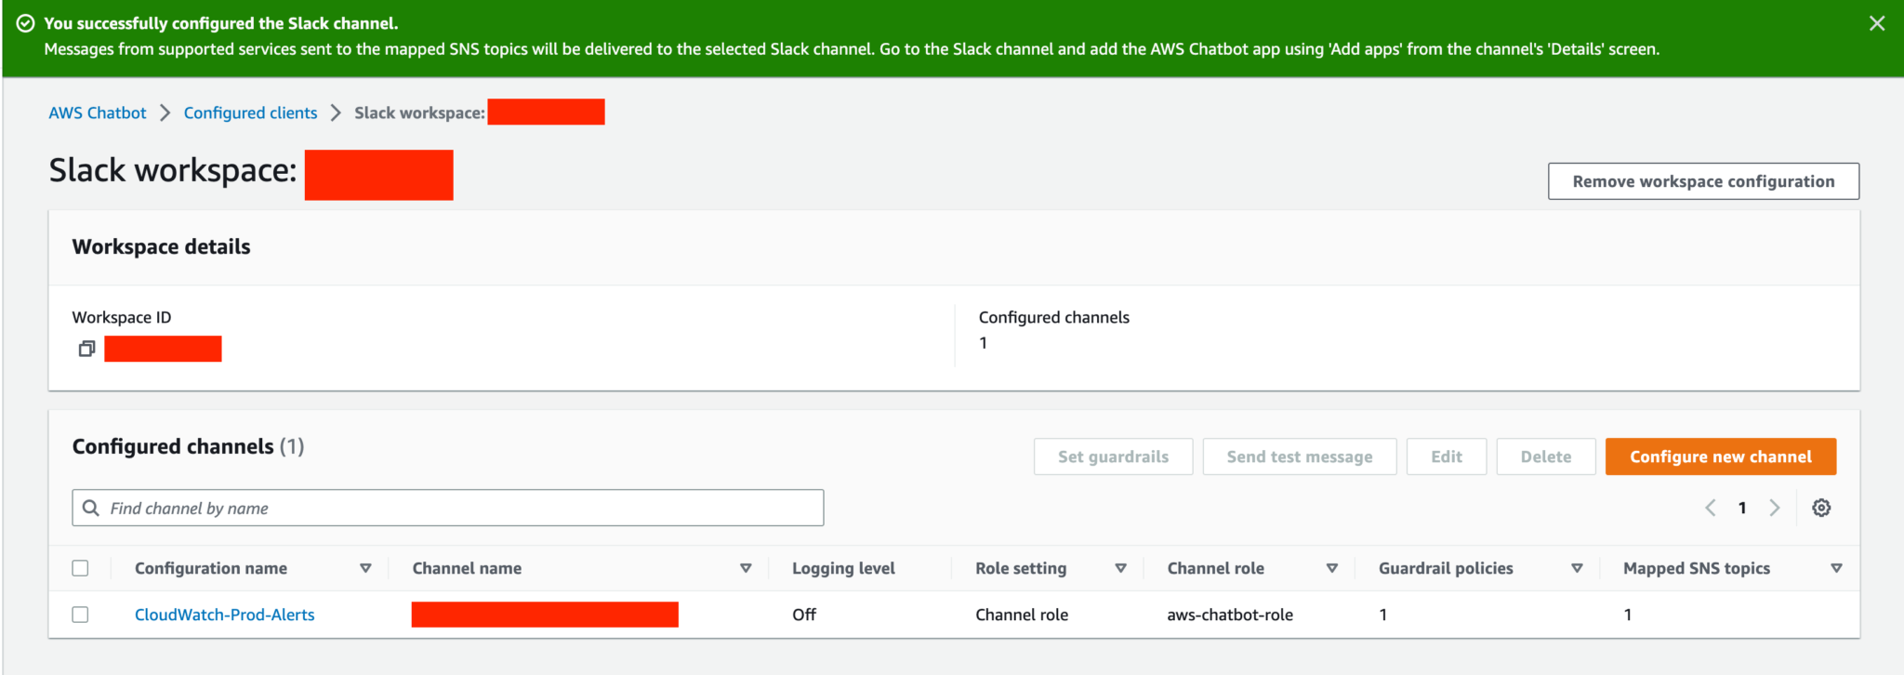Click Configure new channel
The height and width of the screenshot is (675, 1904).
(x=1720, y=457)
